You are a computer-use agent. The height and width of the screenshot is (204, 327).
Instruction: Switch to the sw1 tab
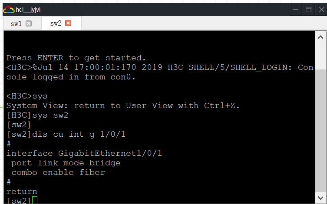(x=17, y=23)
